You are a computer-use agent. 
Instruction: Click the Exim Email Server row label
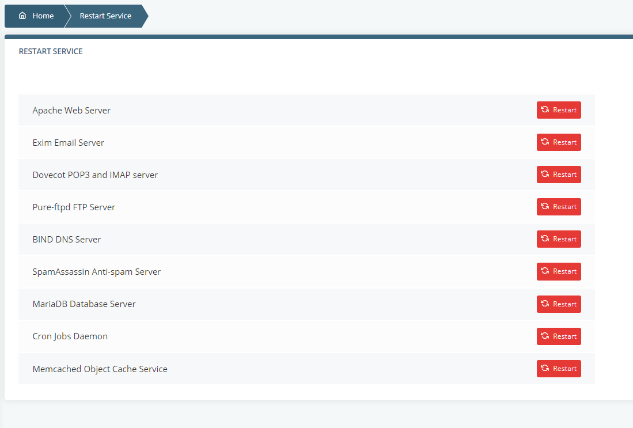tap(68, 142)
